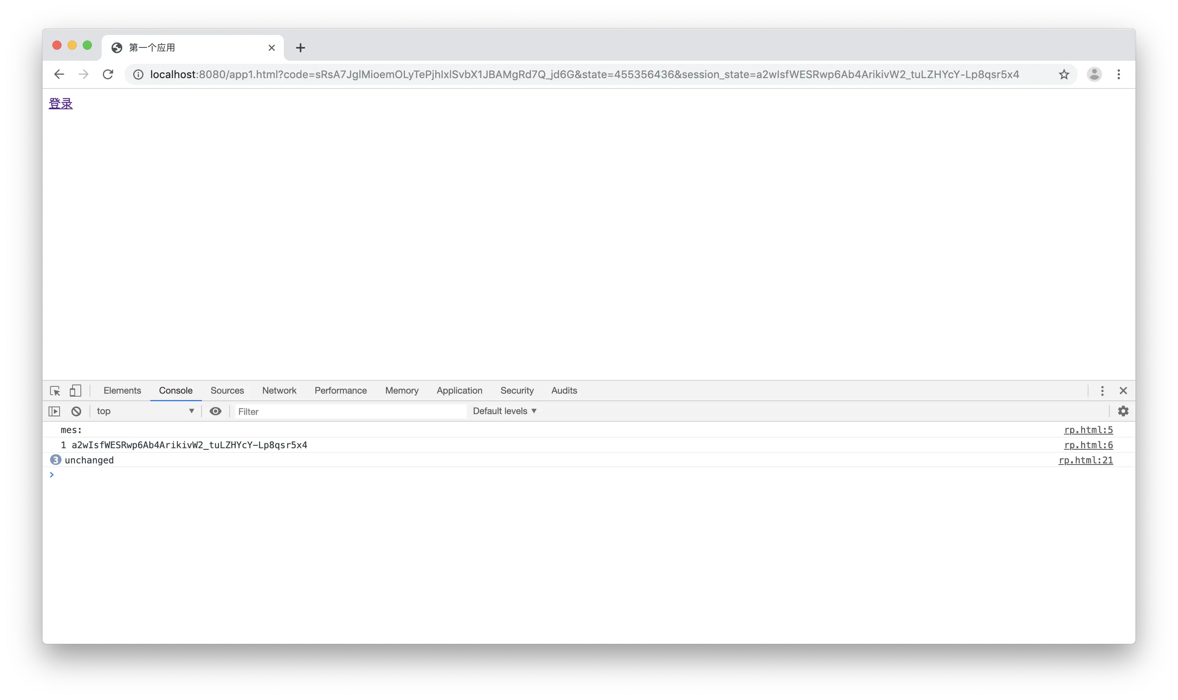This screenshot has height=700, width=1178.
Task: Bookmark this page with the star icon
Action: (x=1064, y=74)
